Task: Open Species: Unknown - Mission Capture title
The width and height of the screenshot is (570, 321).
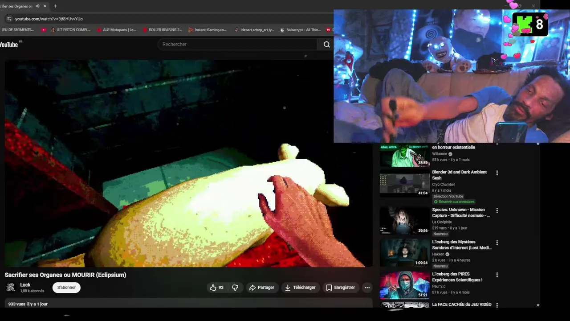Action: click(x=461, y=212)
